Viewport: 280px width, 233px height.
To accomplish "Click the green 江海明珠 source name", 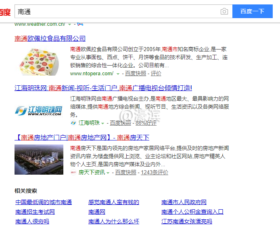I will click(x=89, y=123).
